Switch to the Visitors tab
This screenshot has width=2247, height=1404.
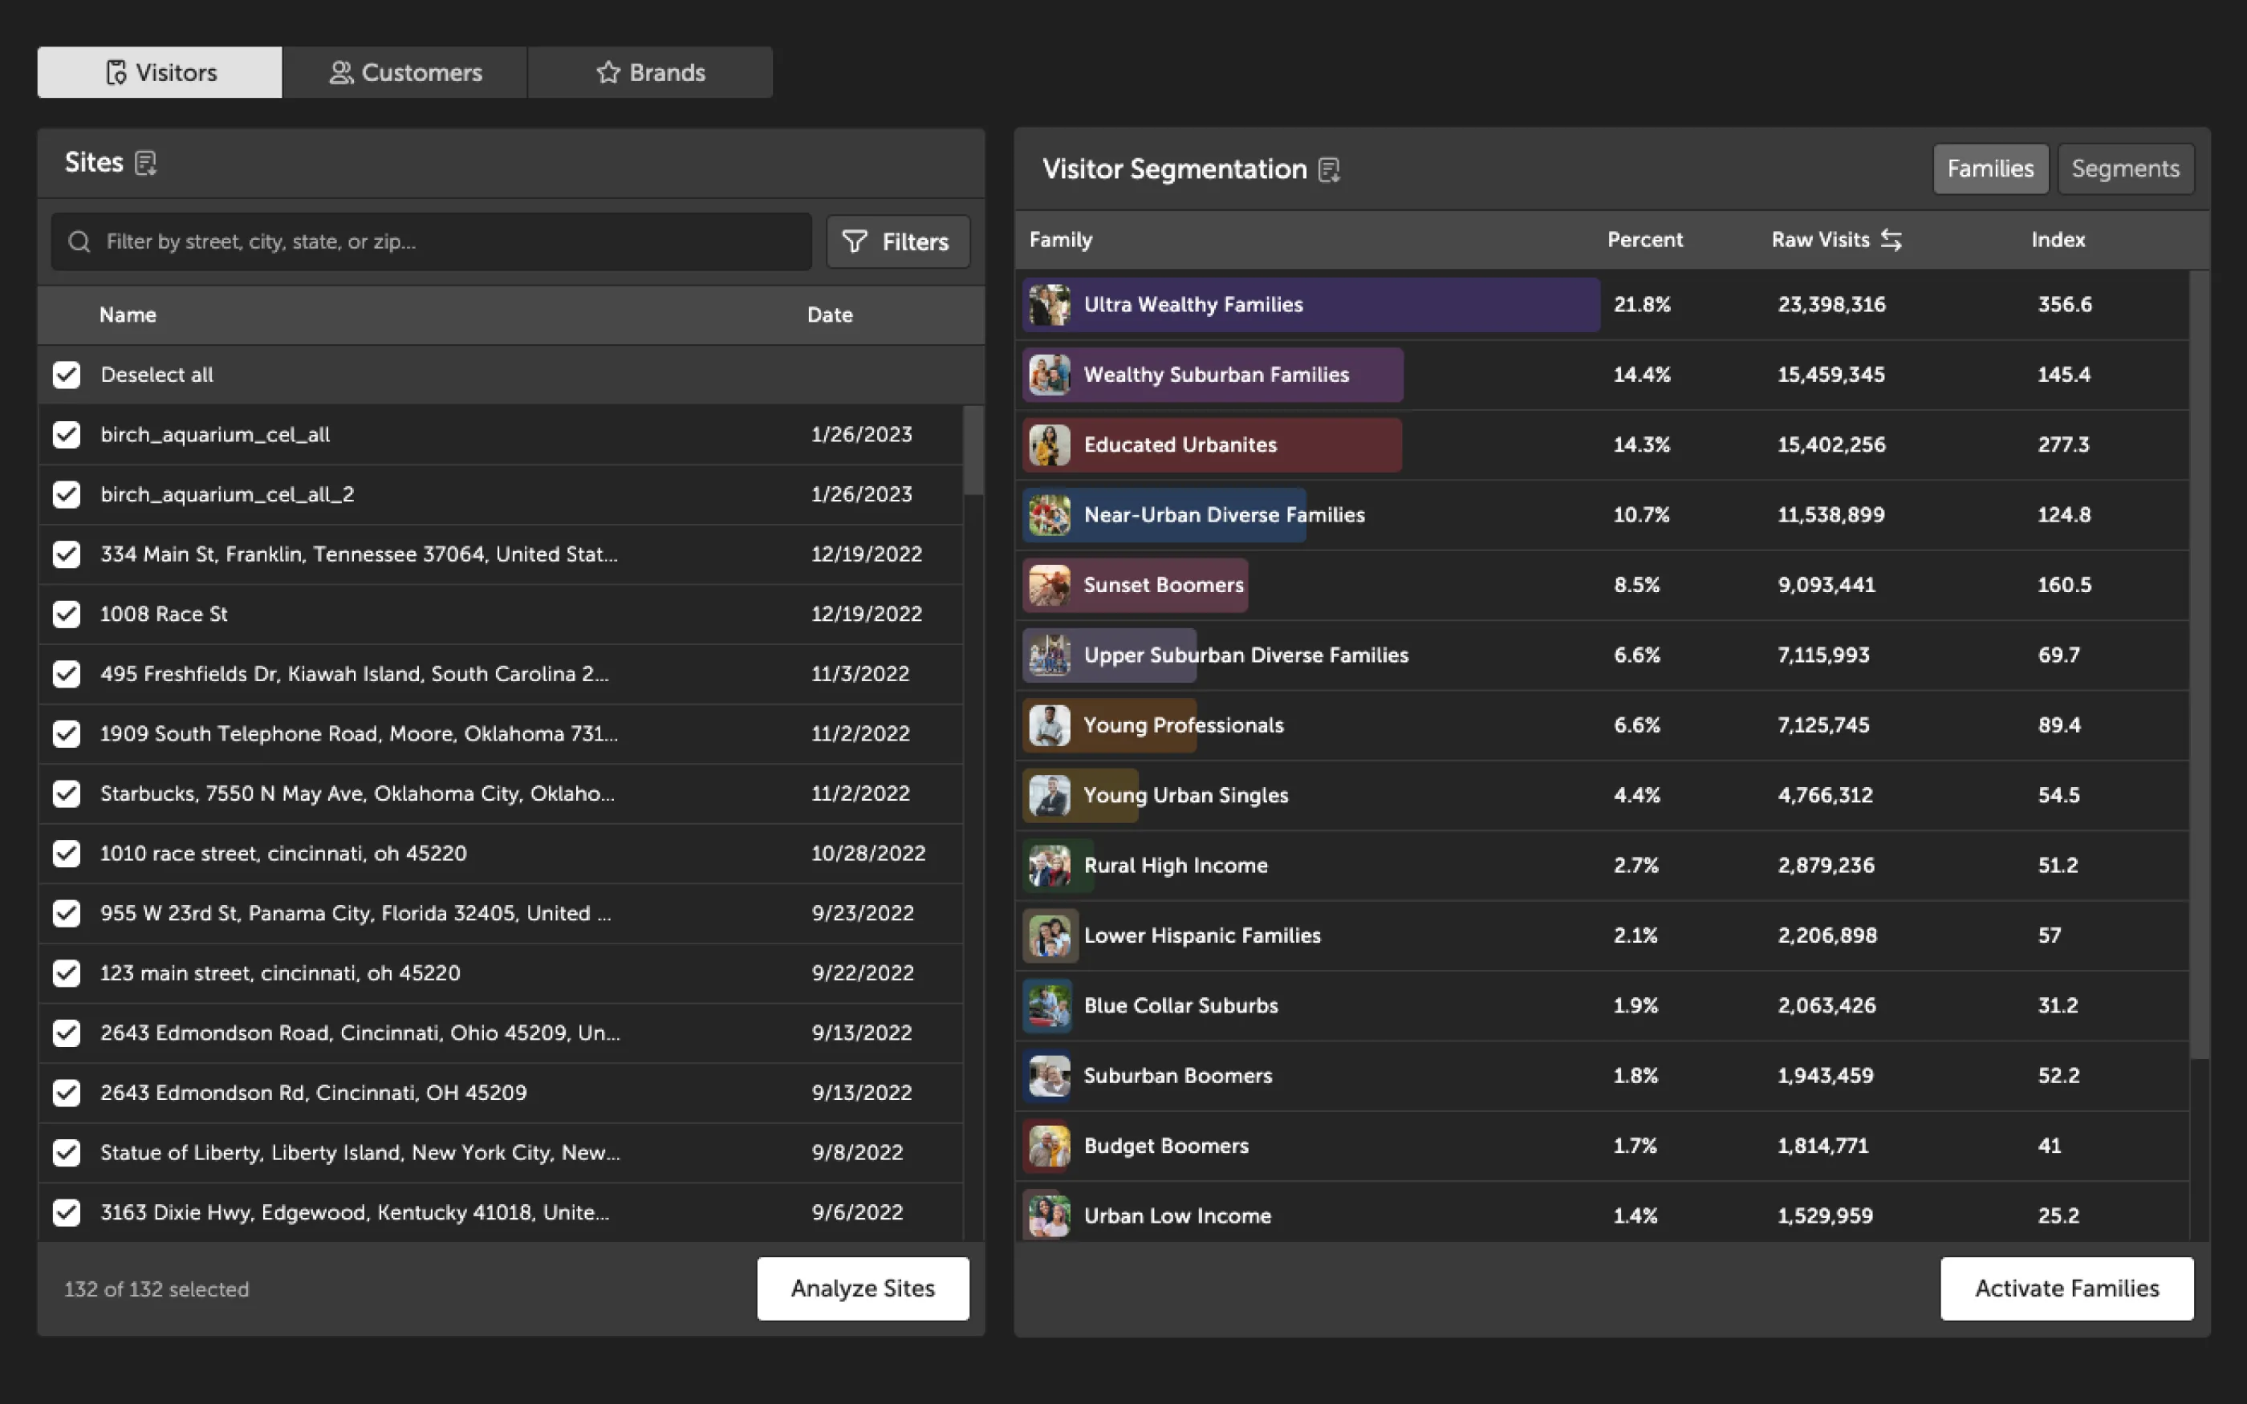(160, 72)
